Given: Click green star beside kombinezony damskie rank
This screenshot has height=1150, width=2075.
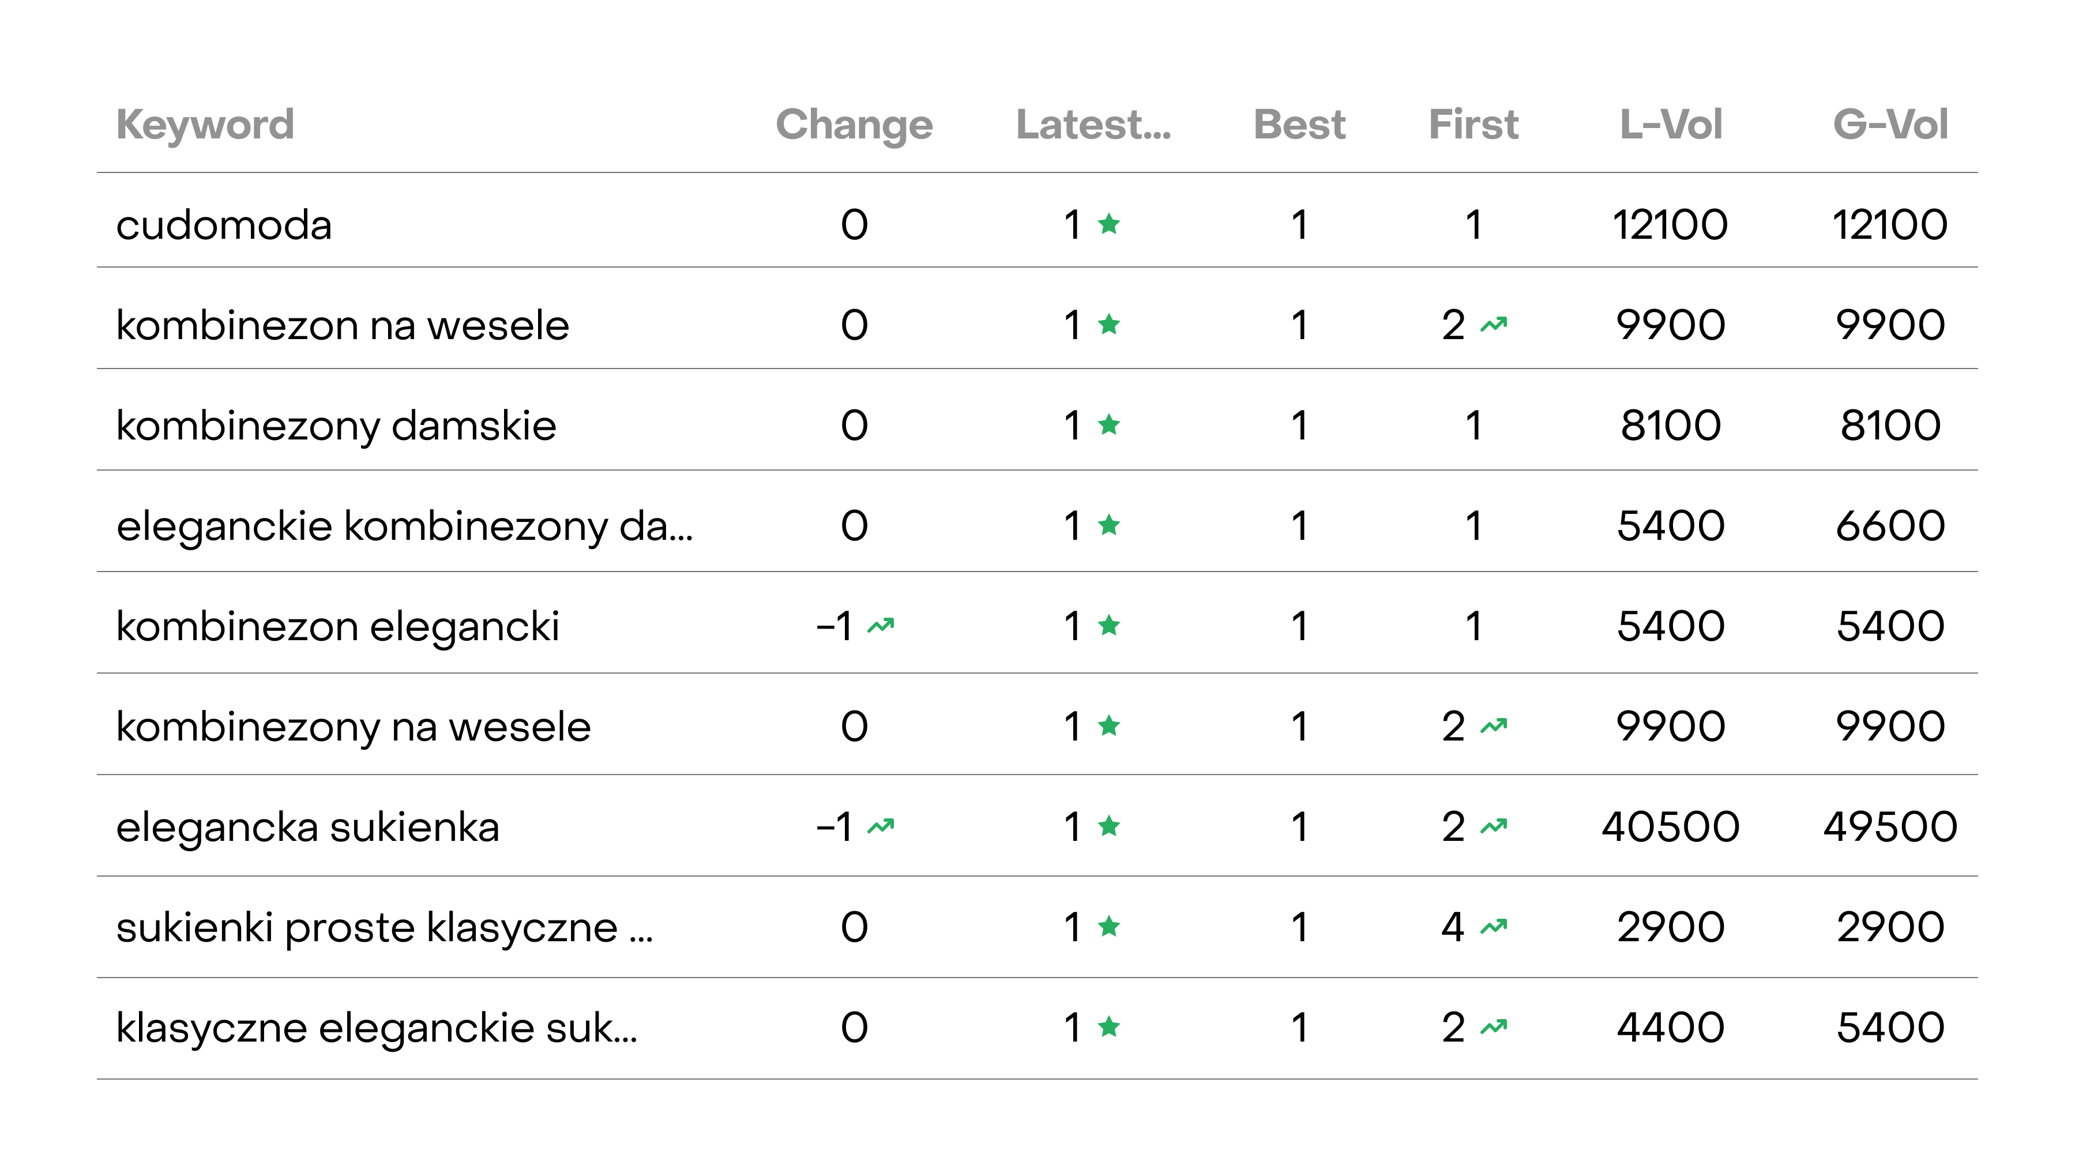Looking at the screenshot, I should tap(1109, 424).
